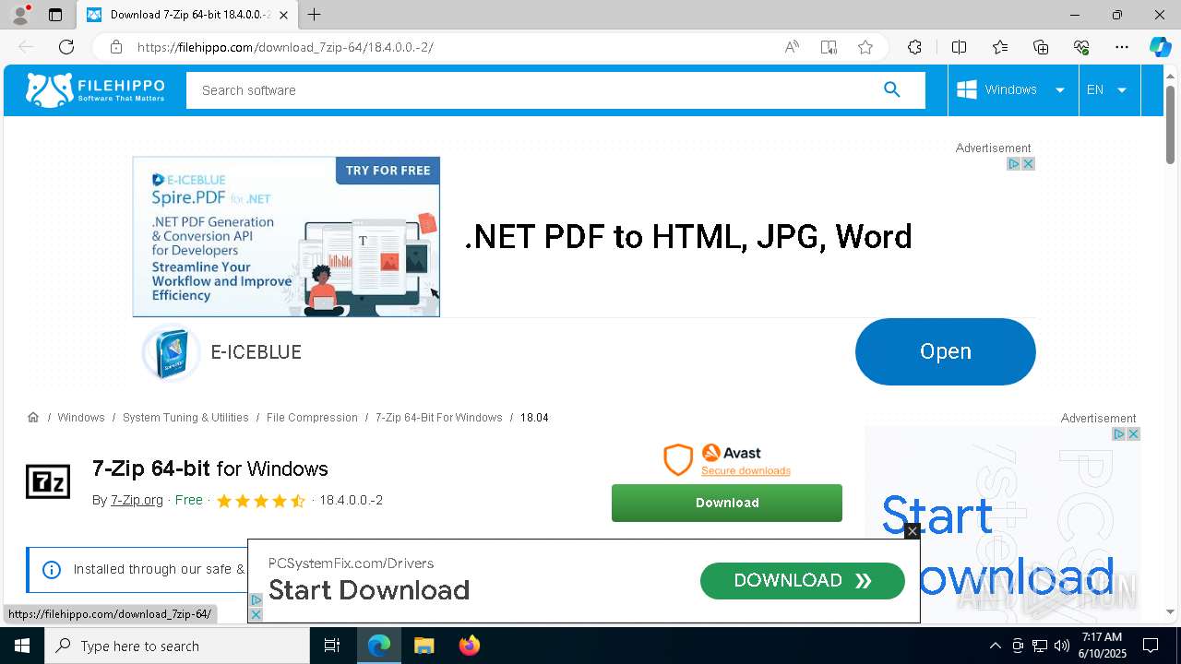Close the top advertisement X icon
1181x664 pixels.
(1028, 163)
